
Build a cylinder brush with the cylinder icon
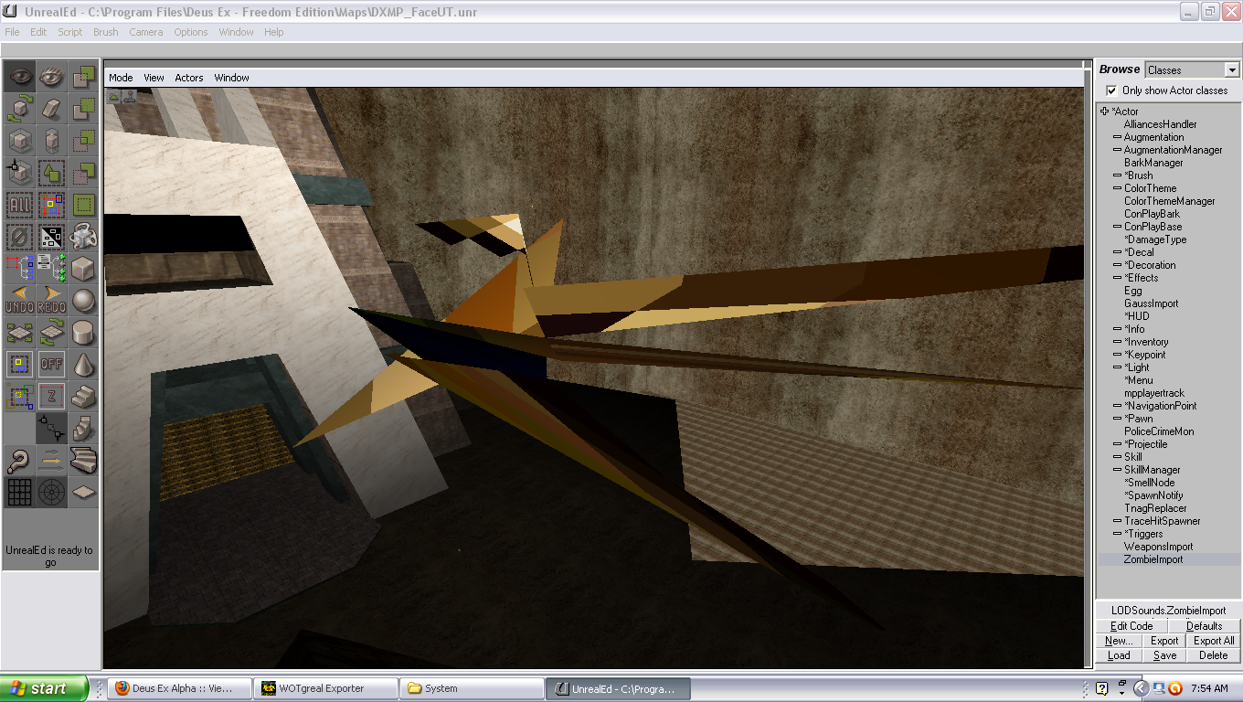tap(83, 332)
